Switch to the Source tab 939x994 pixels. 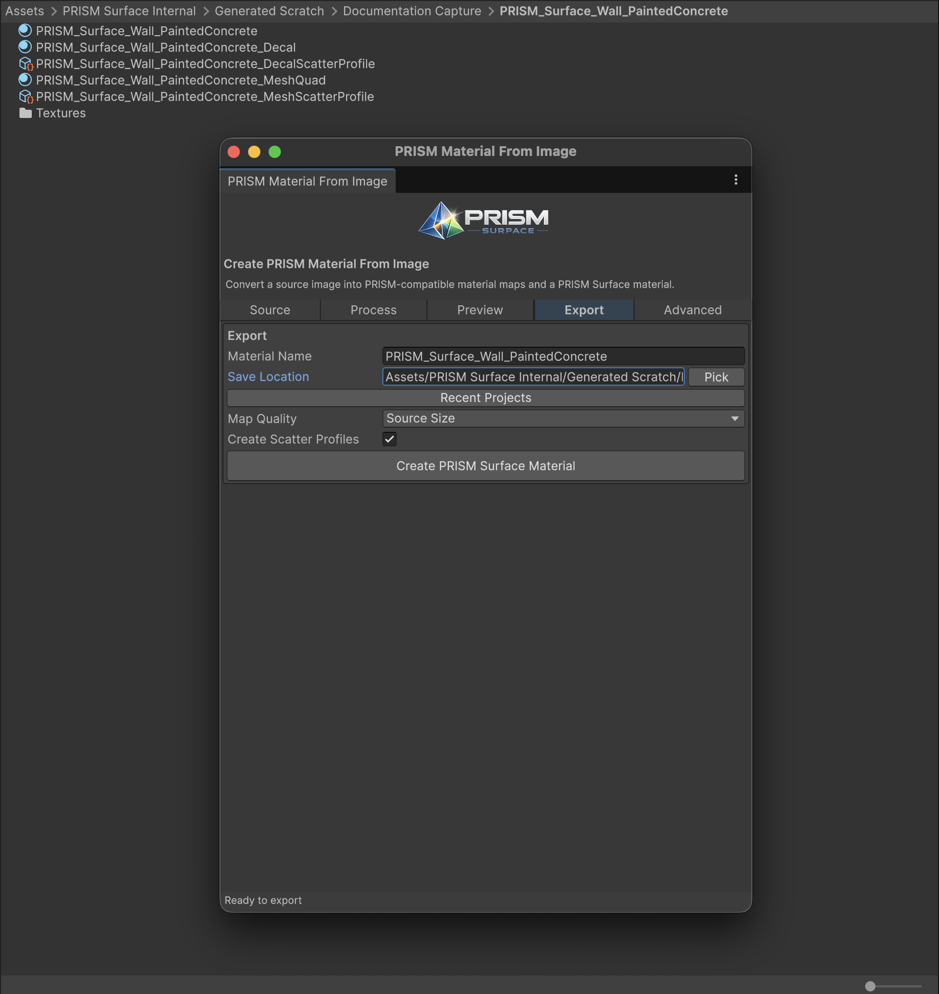pos(270,310)
